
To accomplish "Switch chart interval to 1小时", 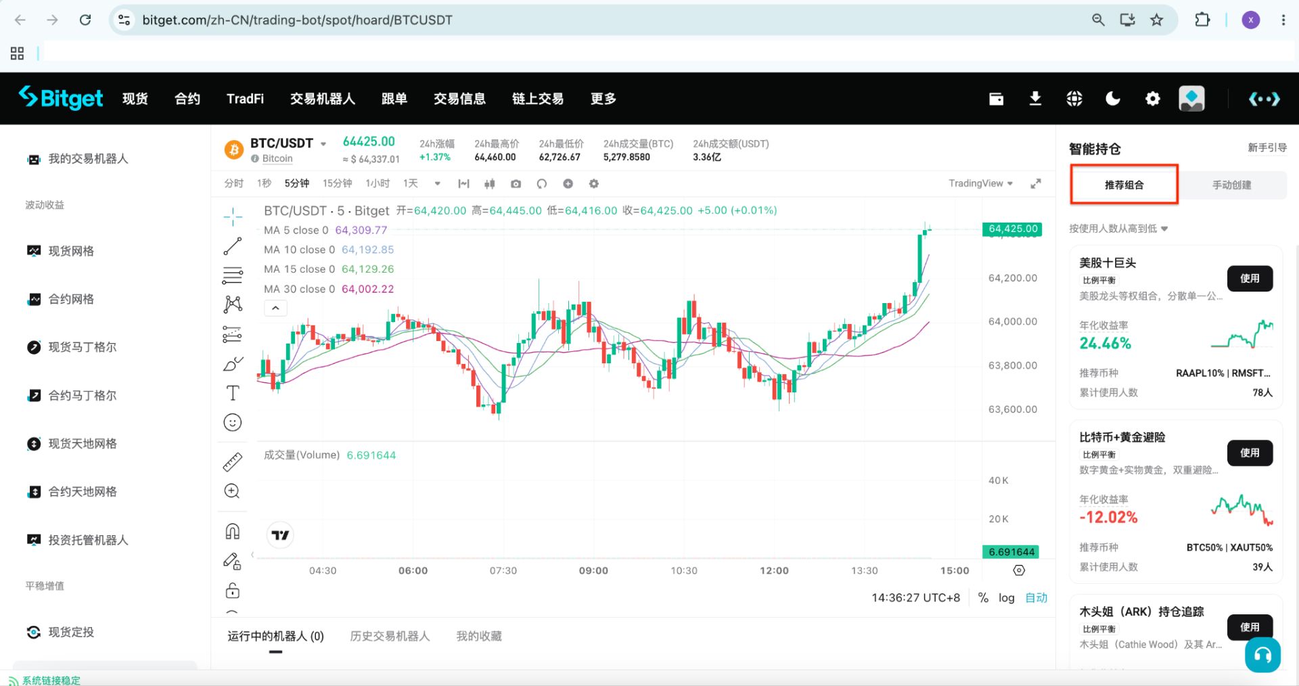I will pos(378,184).
